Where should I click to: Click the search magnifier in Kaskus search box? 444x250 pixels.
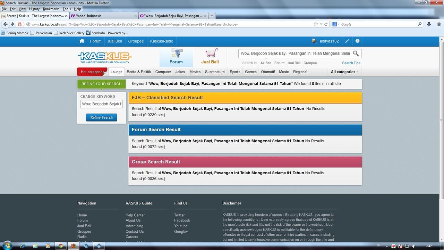tap(356, 53)
